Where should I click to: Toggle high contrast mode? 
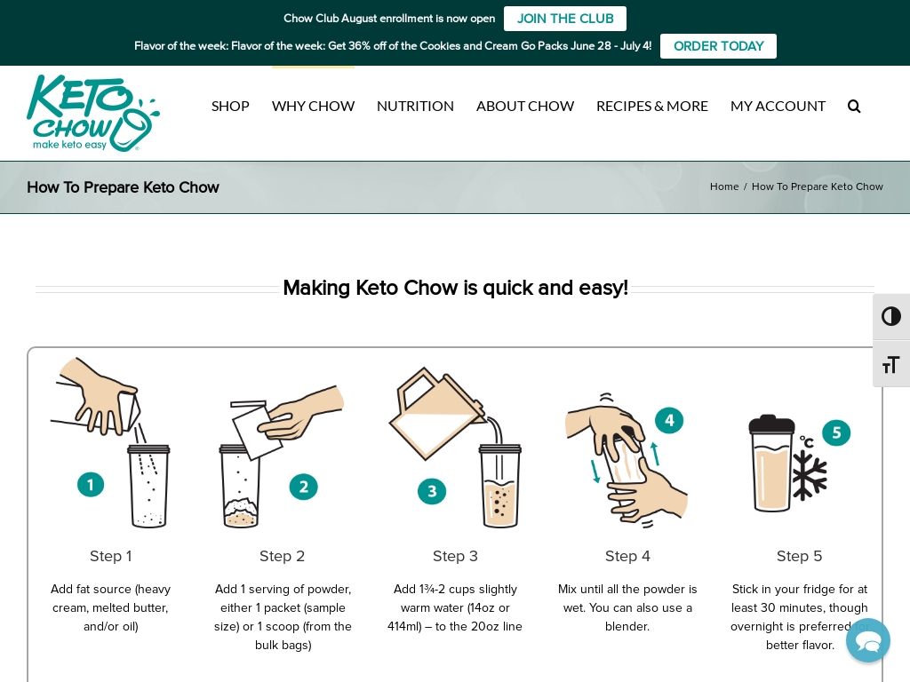pos(890,317)
